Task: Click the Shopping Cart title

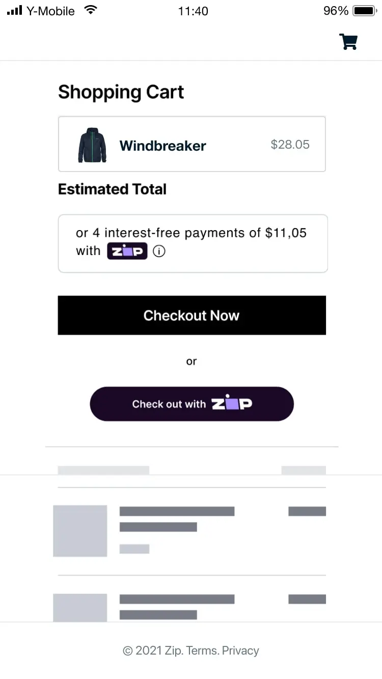Action: coord(121,92)
